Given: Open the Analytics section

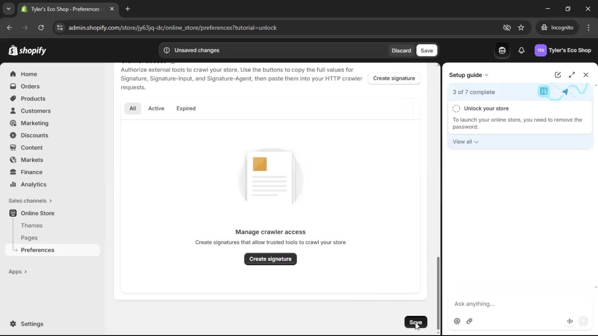Looking at the screenshot, I should [x=33, y=184].
